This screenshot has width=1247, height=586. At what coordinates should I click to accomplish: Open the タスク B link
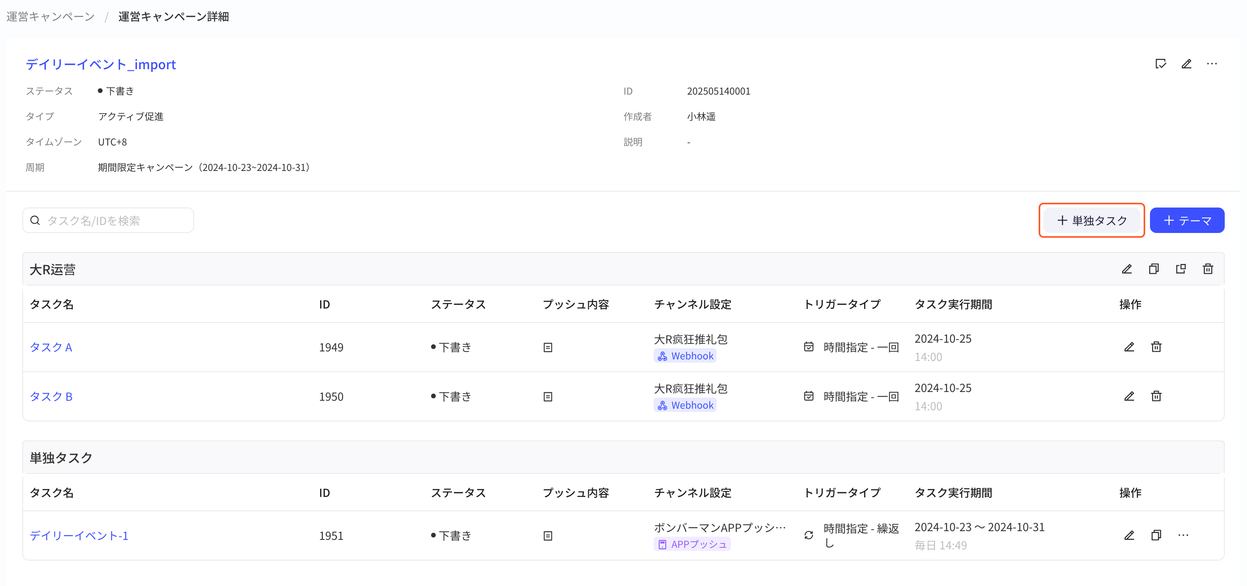(51, 397)
